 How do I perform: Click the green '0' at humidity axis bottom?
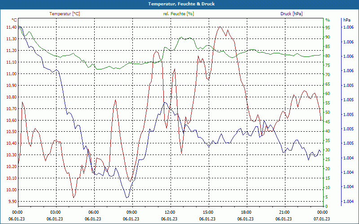(327, 207)
